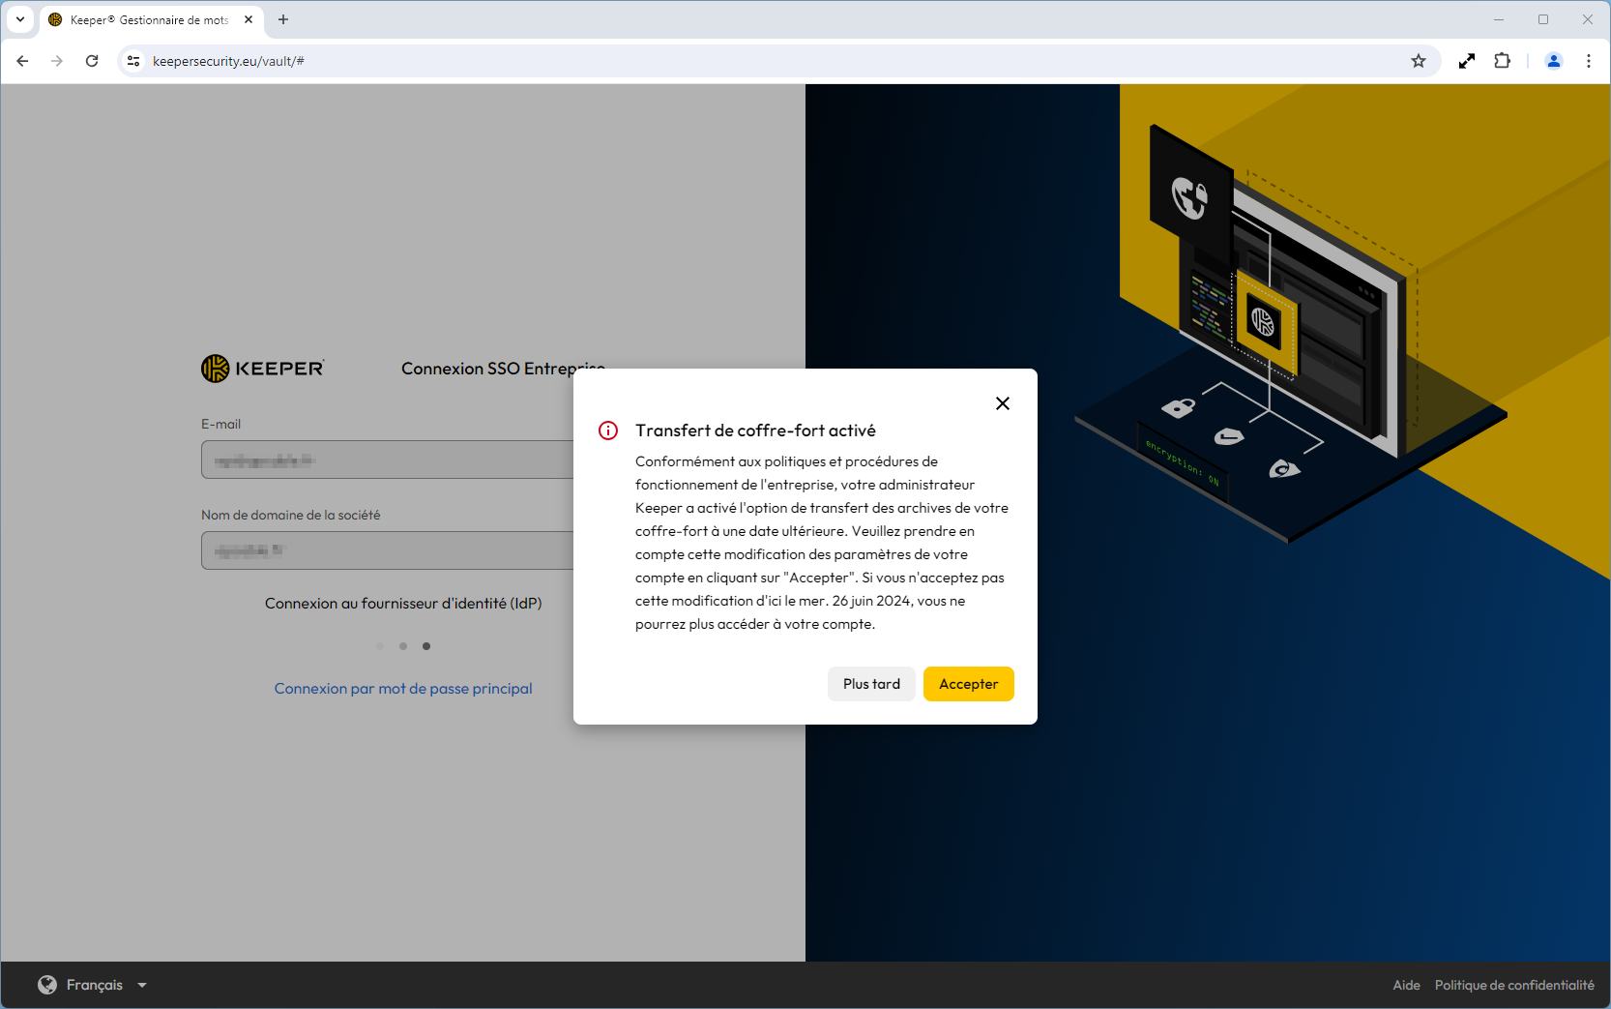Screen dimensions: 1611x1009
Task: Click Connexion au fournisseur d'identité (IdP)
Action: coord(403,604)
